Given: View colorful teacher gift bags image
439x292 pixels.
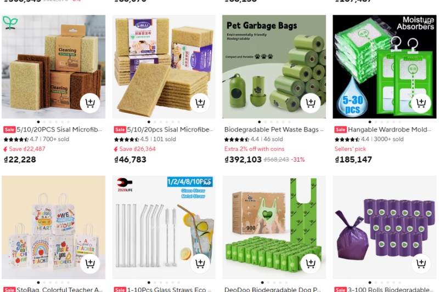Looking at the screenshot, I should tap(53, 227).
